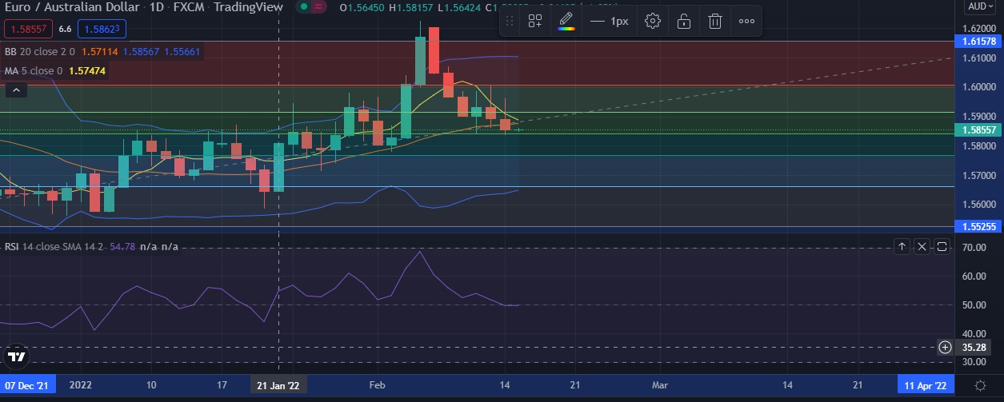The width and height of the screenshot is (1004, 402).
Task: Open the drawing templates icon
Action: pos(534,22)
